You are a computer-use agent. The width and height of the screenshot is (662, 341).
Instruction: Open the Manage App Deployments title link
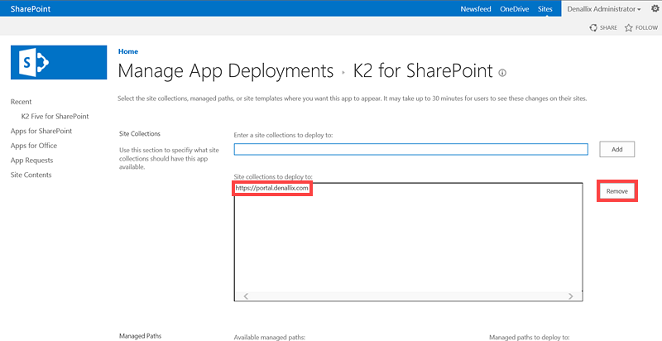226,70
